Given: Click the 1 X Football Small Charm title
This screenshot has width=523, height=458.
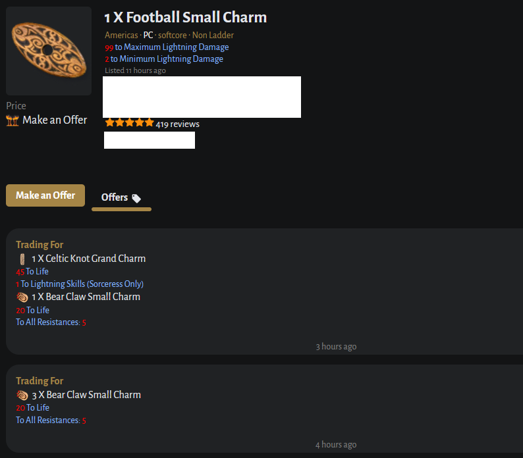Looking at the screenshot, I should click(185, 18).
